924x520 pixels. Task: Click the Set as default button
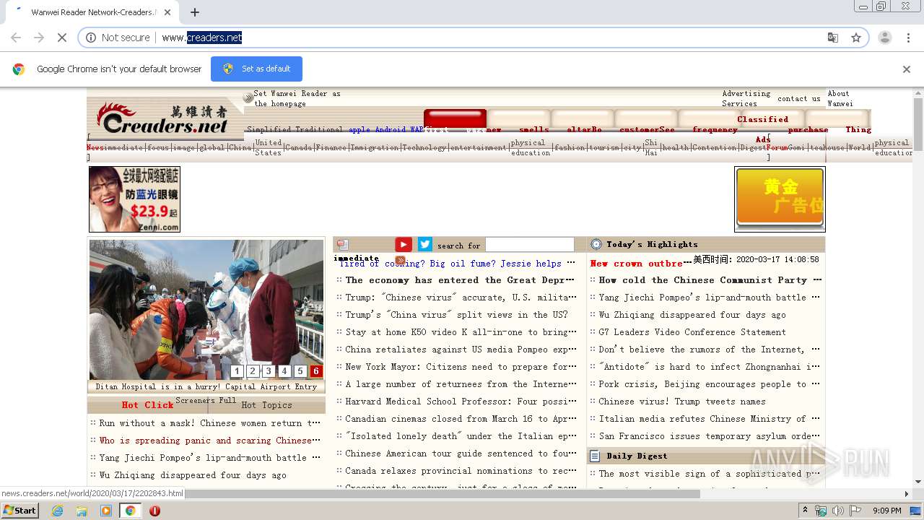256,69
